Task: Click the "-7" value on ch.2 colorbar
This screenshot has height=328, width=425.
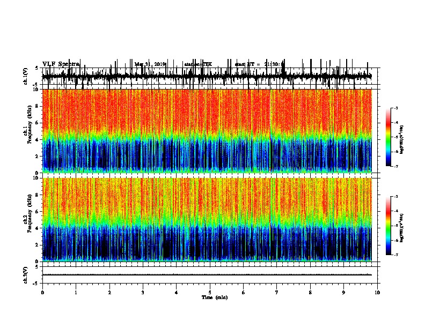Action: point(395,255)
